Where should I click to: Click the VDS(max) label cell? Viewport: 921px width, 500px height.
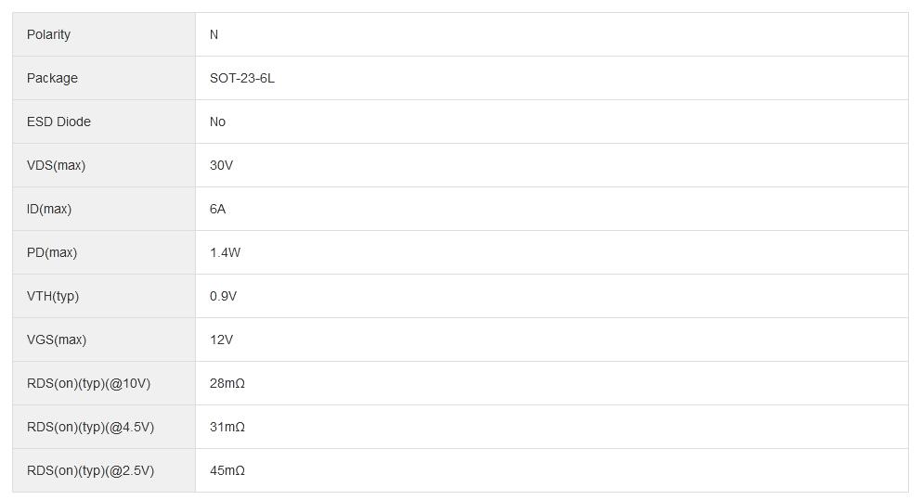point(56,165)
